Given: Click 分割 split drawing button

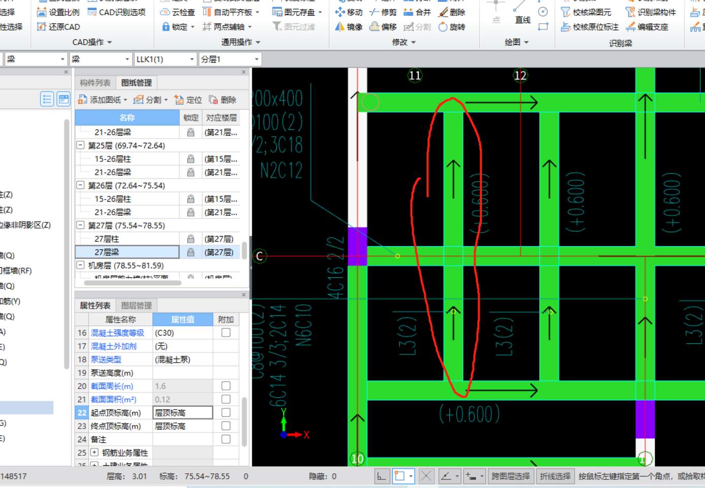Looking at the screenshot, I should coord(150,100).
